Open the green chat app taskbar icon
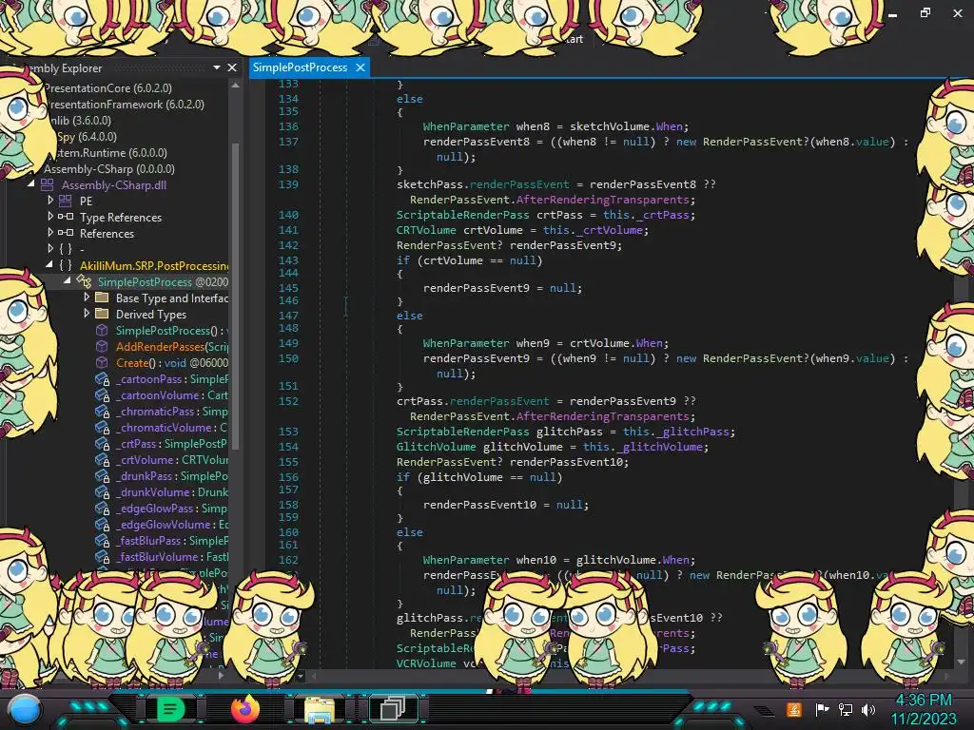 pyautogui.click(x=170, y=709)
